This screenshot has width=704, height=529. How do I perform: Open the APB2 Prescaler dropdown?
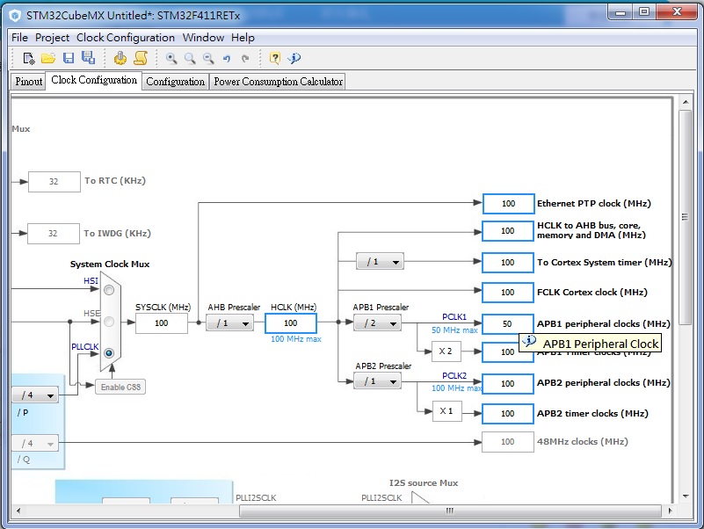coord(378,381)
